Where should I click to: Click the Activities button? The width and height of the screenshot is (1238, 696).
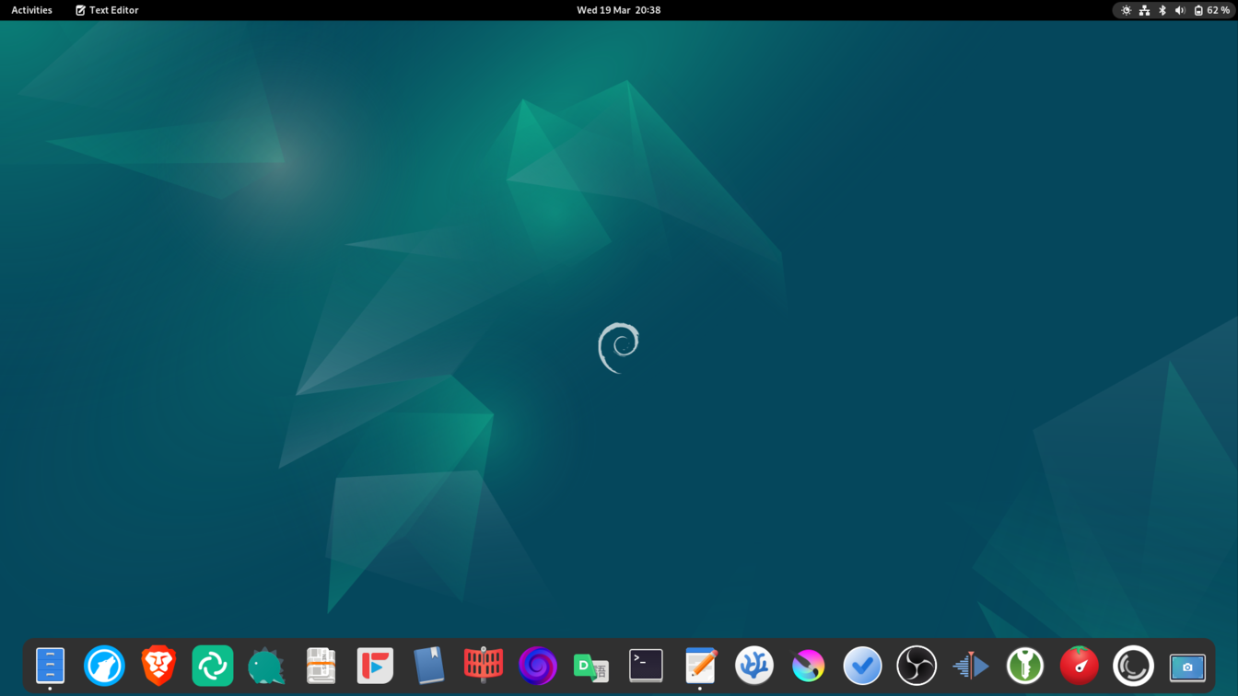click(31, 10)
